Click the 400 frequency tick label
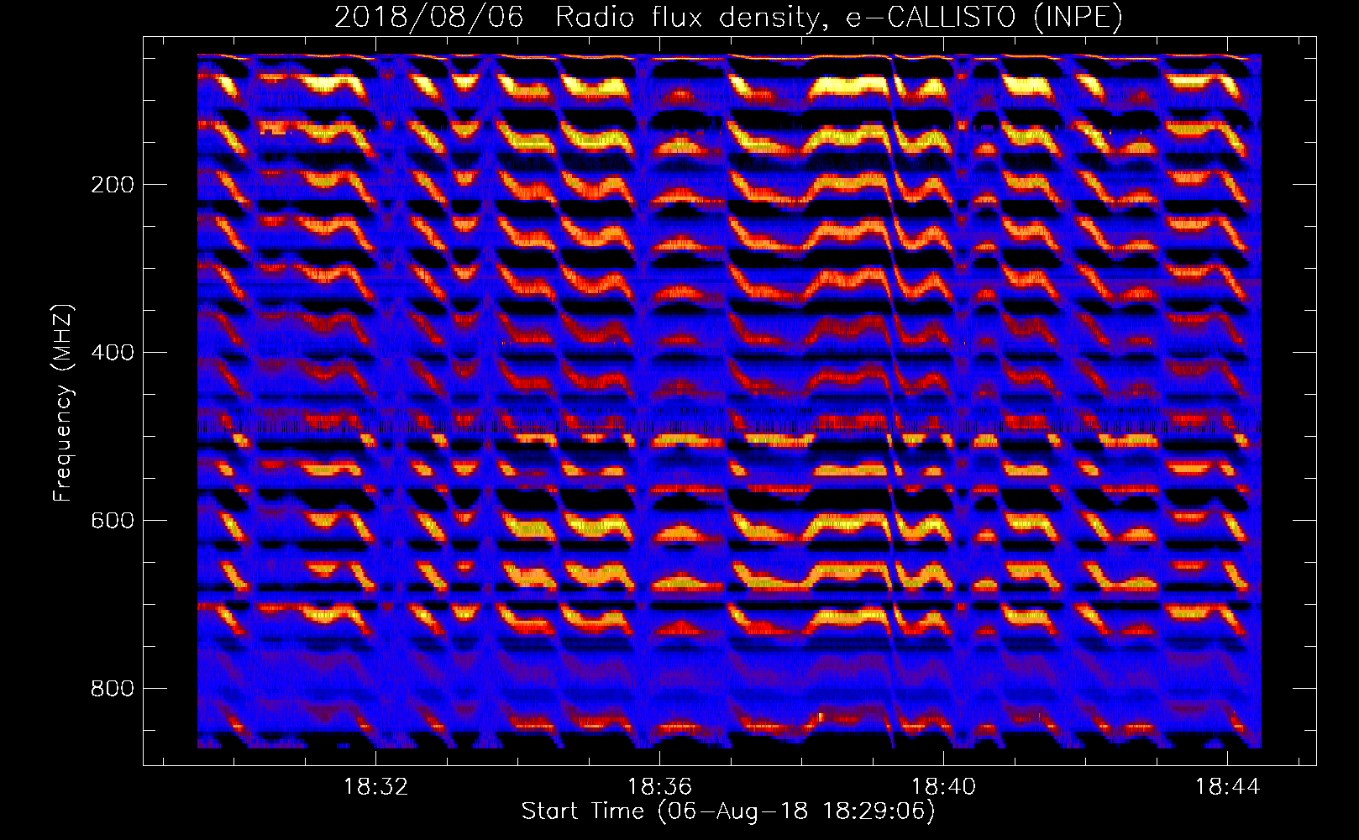1359x840 pixels. [x=113, y=352]
